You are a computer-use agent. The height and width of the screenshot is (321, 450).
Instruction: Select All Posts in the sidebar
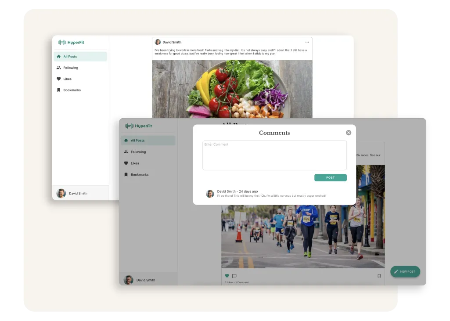pyautogui.click(x=137, y=141)
